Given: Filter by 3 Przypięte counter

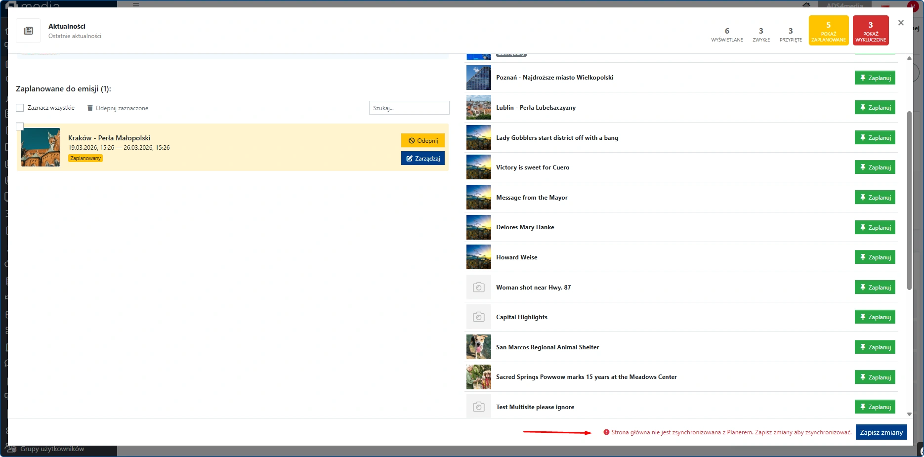Looking at the screenshot, I should (791, 34).
